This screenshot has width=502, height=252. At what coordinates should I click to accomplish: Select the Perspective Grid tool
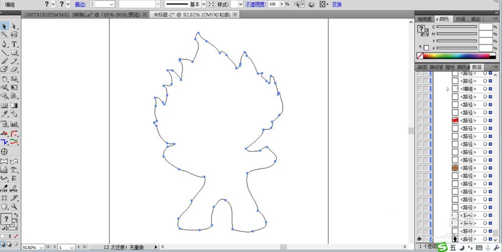point(14,96)
